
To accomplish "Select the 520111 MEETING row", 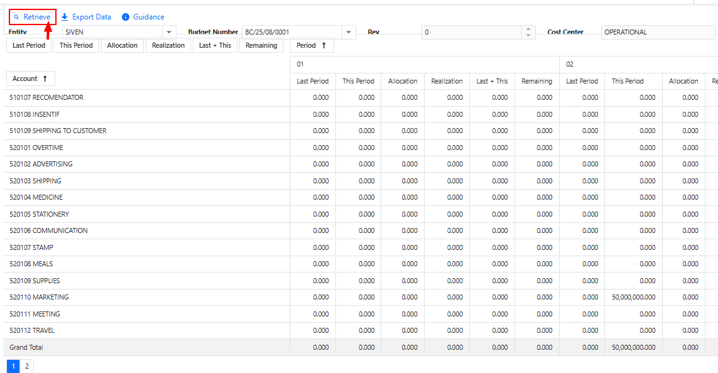I will (x=146, y=314).
